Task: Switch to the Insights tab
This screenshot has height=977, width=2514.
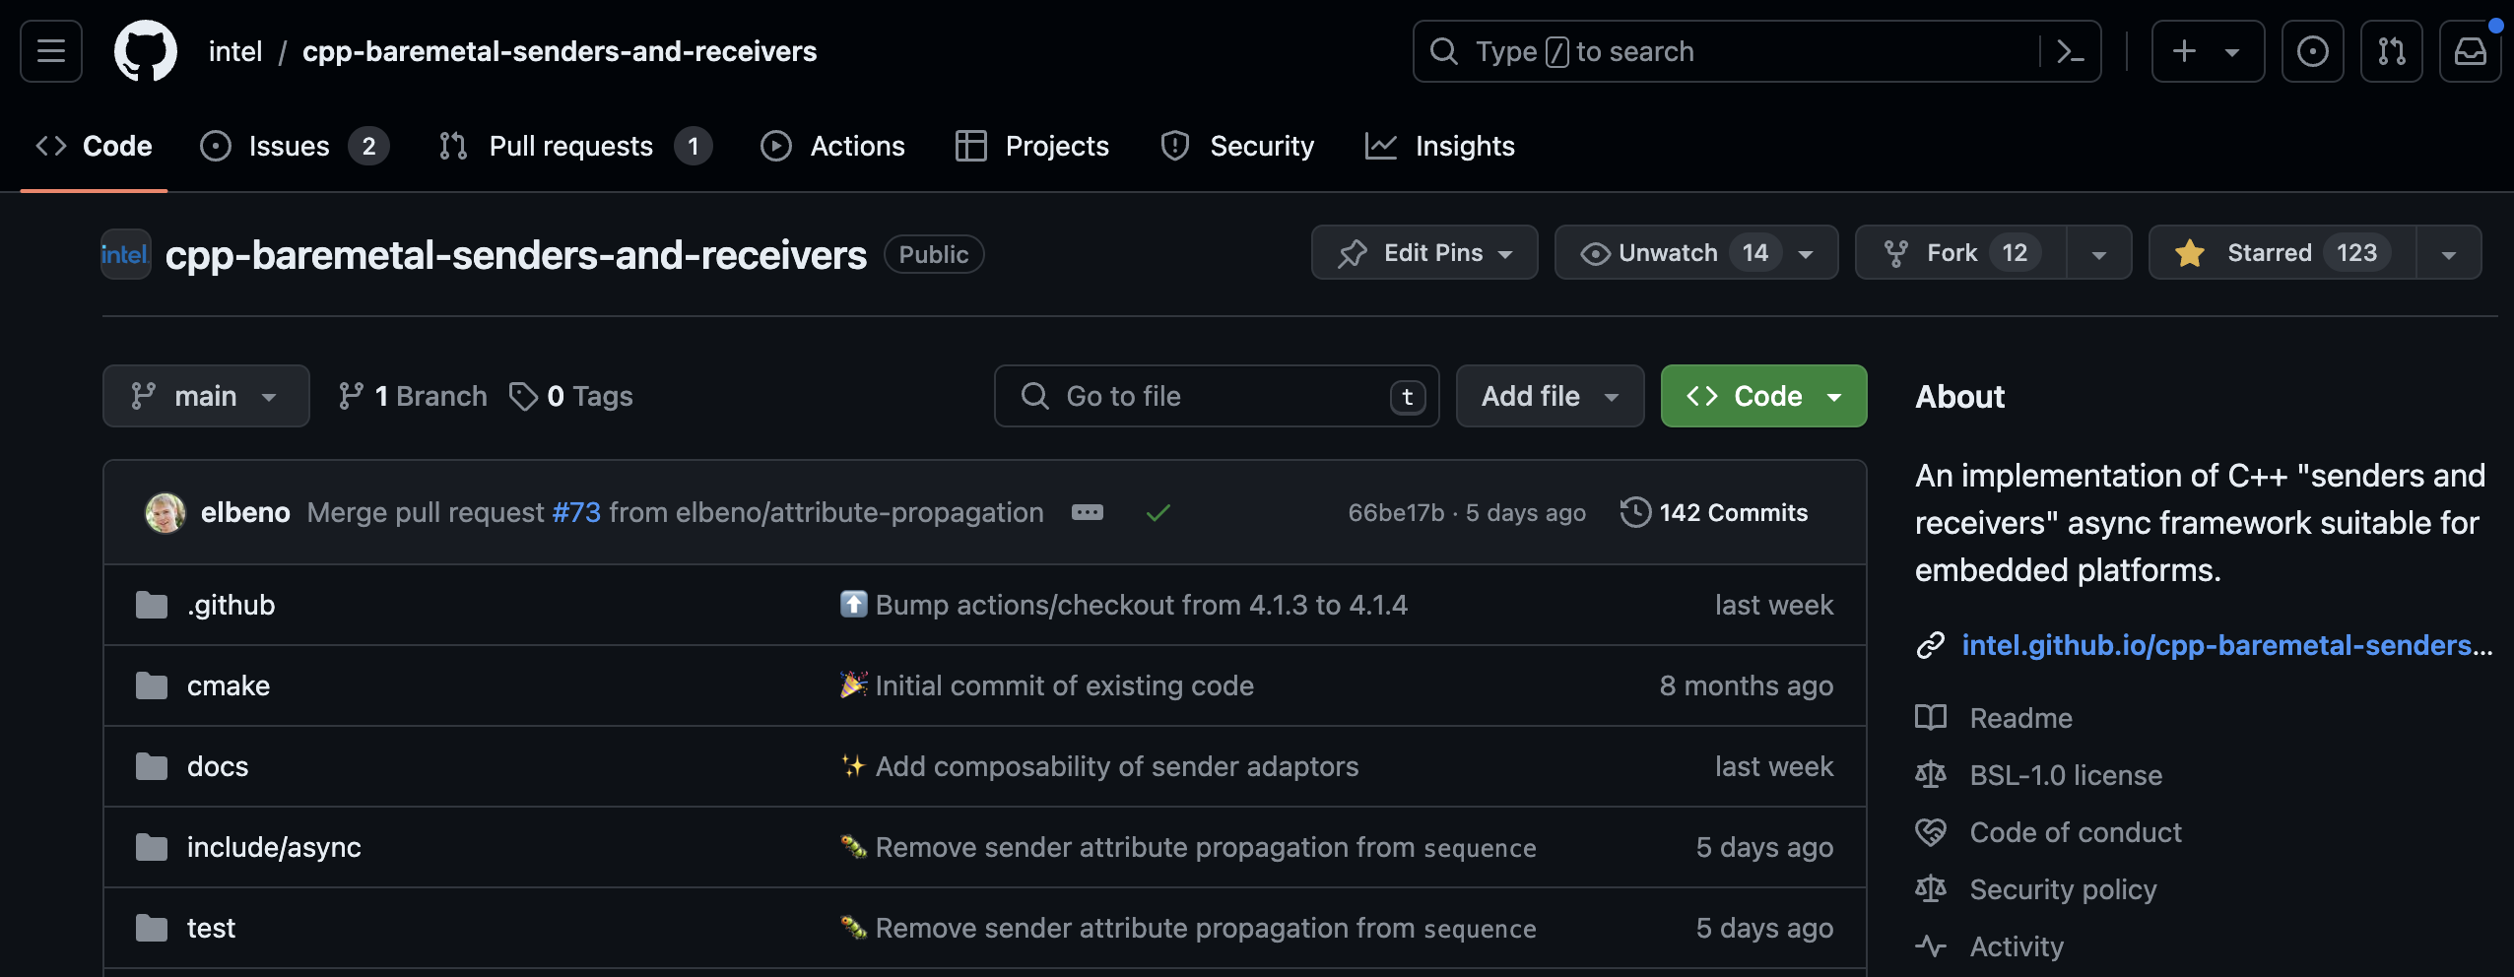Action: click(1440, 146)
